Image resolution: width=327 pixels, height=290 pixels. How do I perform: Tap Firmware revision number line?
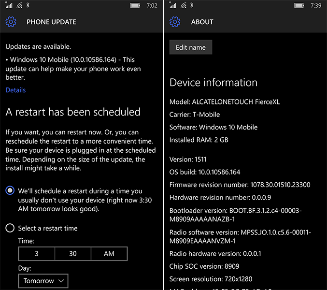(240, 185)
